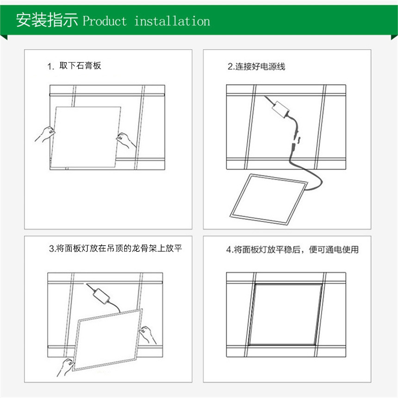Screen dimensions: 398x398
Task: Click the driver box attached to the panel in step 3
Action: [101, 296]
